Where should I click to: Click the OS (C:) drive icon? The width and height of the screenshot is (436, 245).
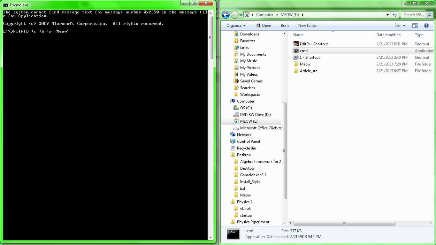tap(236, 108)
